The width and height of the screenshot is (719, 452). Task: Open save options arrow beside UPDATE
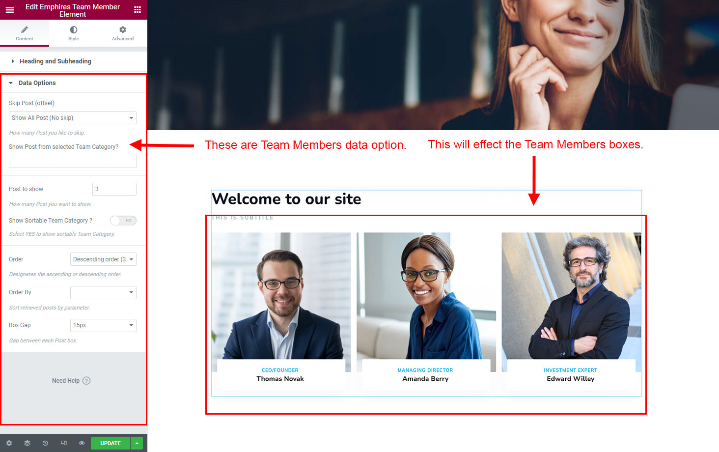coord(137,443)
